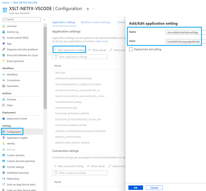This screenshot has width=206, height=191.
Task: Click the Activity log icon
Action: click(x=4, y=32)
